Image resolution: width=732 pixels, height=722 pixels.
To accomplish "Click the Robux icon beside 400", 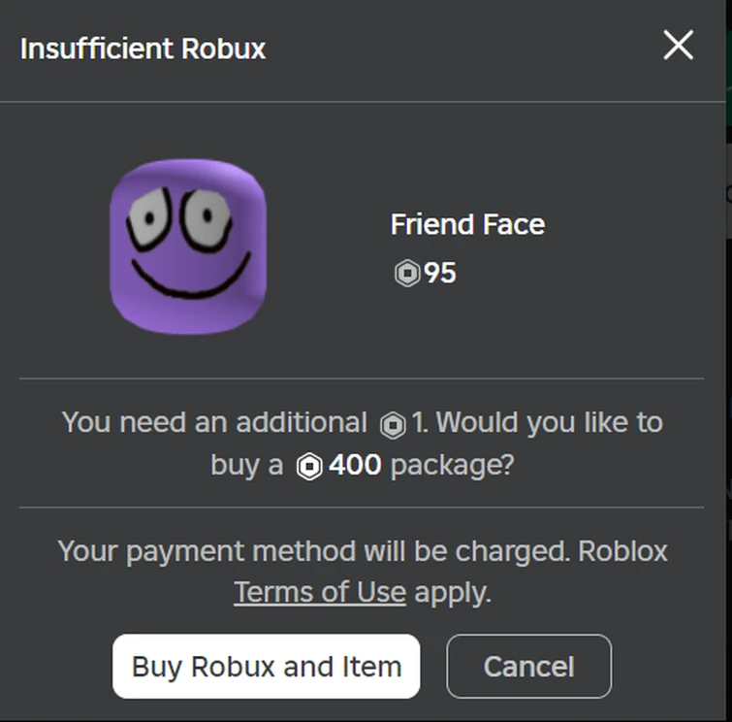I will coord(309,467).
